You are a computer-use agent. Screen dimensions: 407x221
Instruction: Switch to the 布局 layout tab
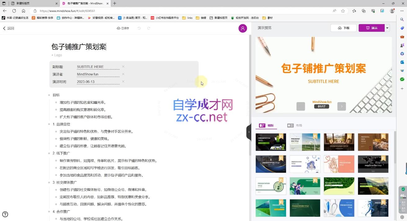coord(295,125)
